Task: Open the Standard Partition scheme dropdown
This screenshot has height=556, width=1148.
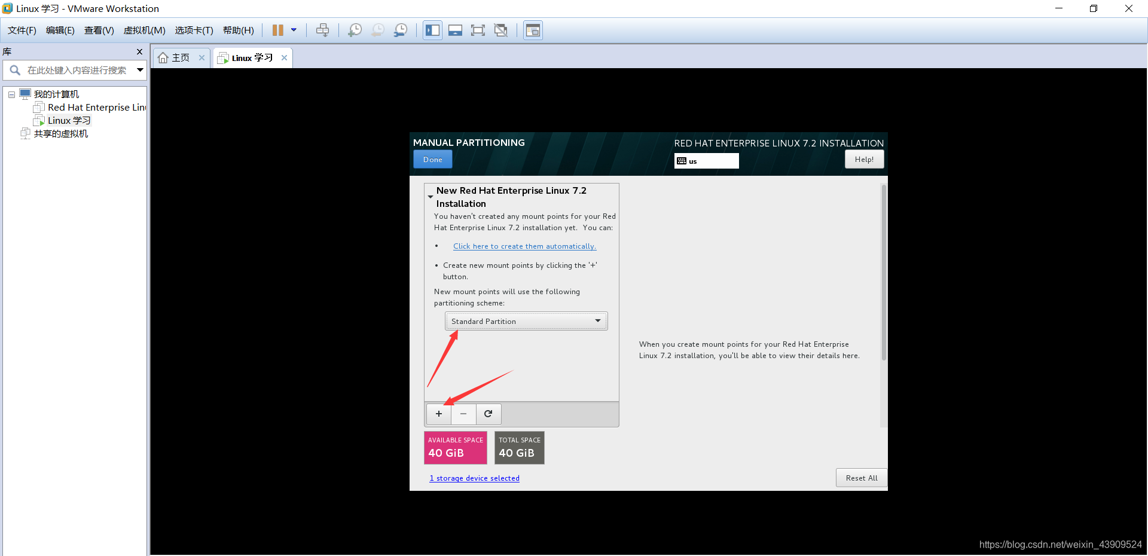Action: (x=526, y=321)
